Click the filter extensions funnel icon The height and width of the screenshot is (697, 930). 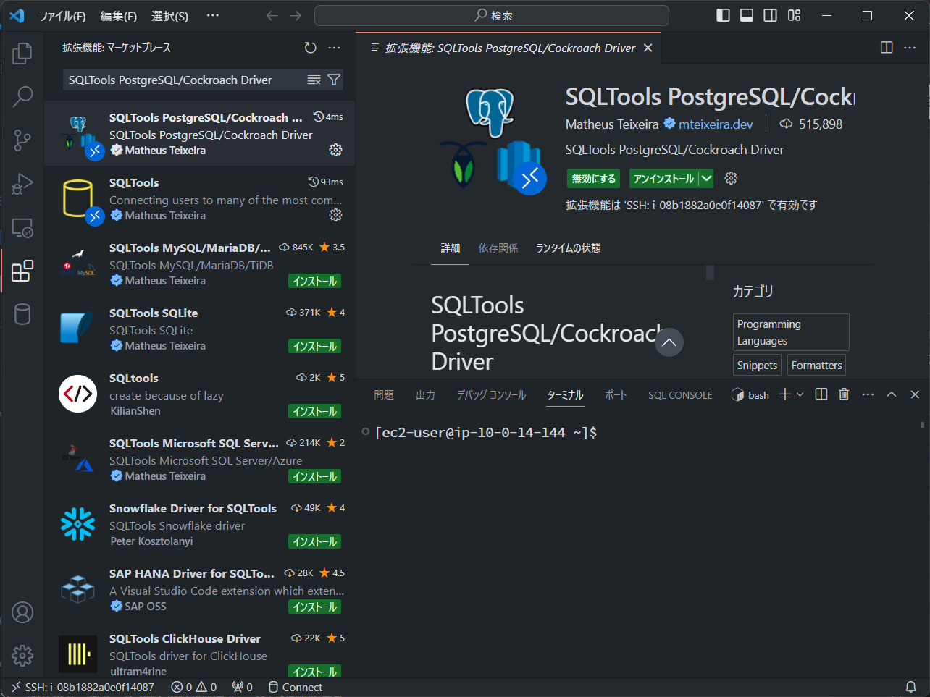pos(334,80)
